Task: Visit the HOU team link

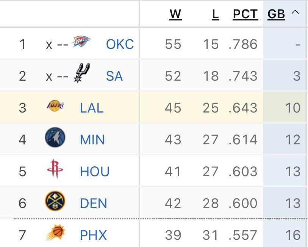Action: [95, 172]
